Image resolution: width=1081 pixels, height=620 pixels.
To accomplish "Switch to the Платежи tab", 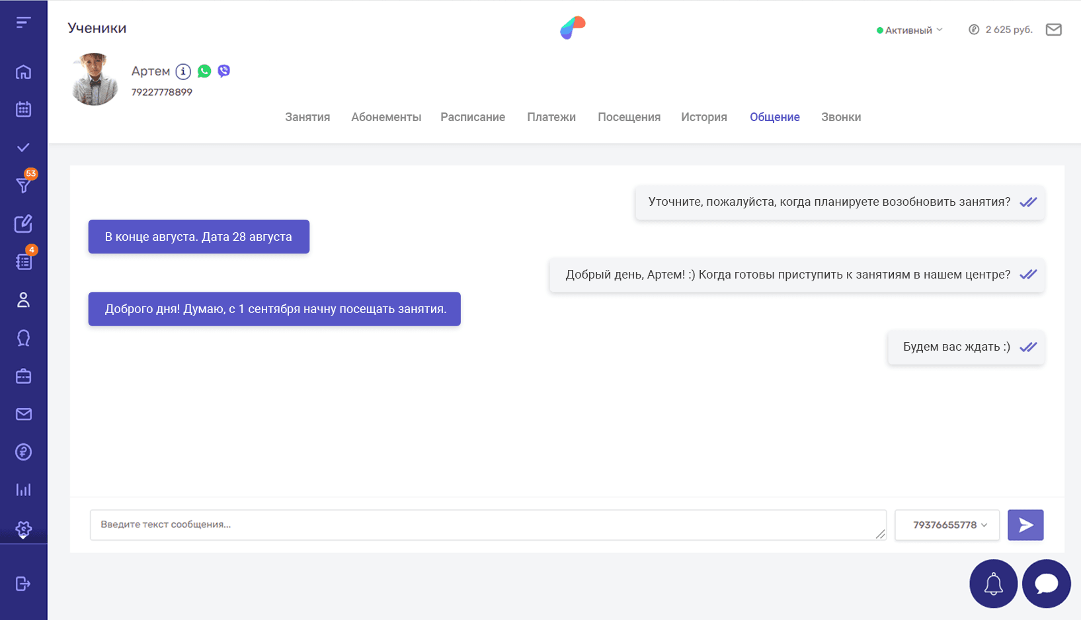I will (551, 117).
